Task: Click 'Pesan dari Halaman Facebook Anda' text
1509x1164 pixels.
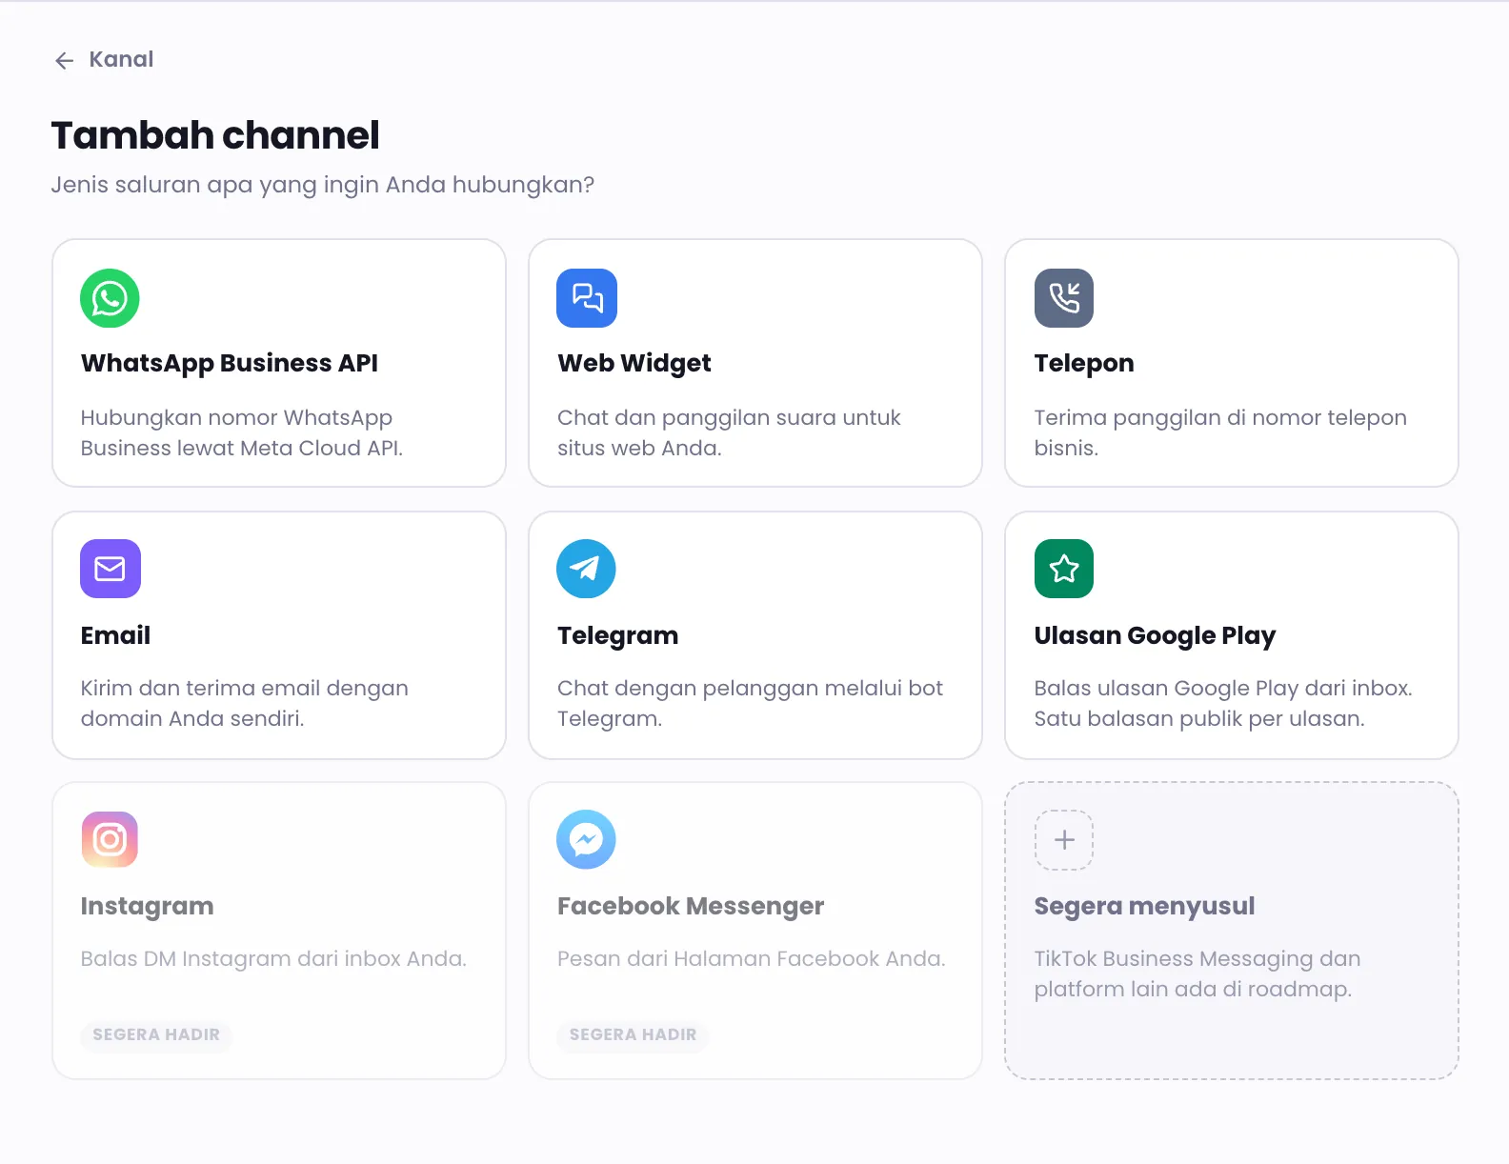Action: pyautogui.click(x=752, y=958)
